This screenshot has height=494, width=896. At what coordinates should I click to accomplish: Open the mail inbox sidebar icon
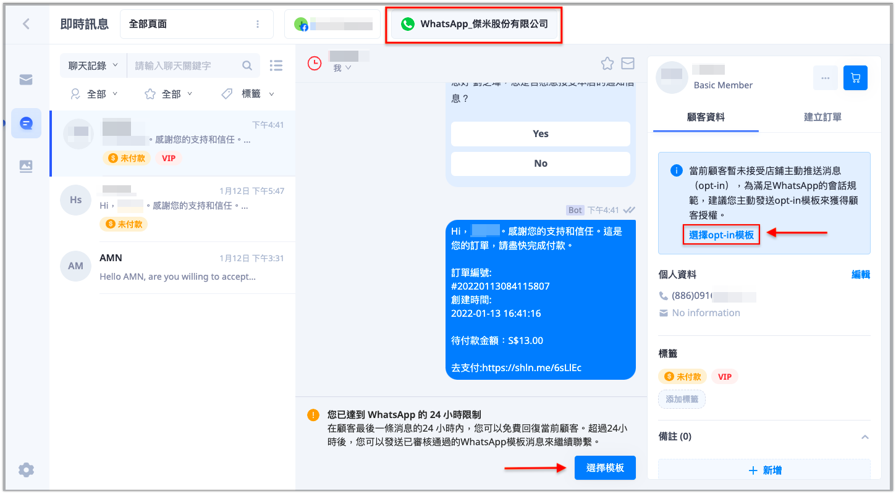point(26,80)
